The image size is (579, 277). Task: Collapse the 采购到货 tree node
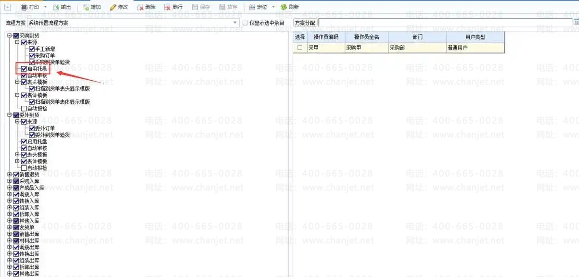click(x=10, y=36)
